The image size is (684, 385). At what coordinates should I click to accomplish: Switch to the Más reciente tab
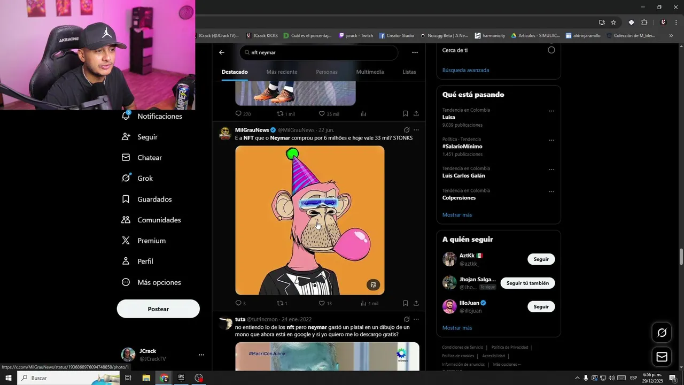point(282,72)
